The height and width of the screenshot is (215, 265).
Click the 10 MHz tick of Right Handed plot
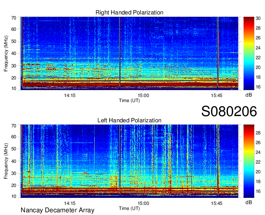click(x=14, y=88)
